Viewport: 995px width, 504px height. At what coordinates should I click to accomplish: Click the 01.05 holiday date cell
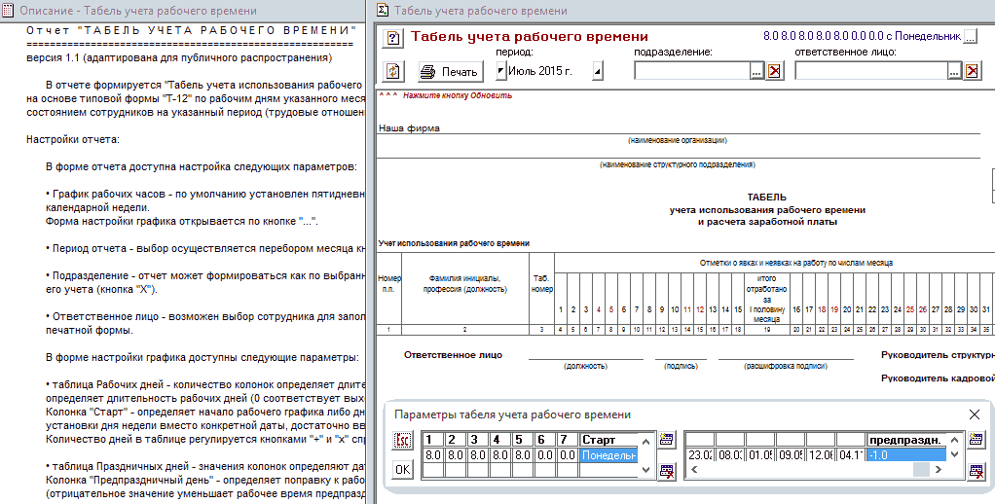[x=760, y=454]
